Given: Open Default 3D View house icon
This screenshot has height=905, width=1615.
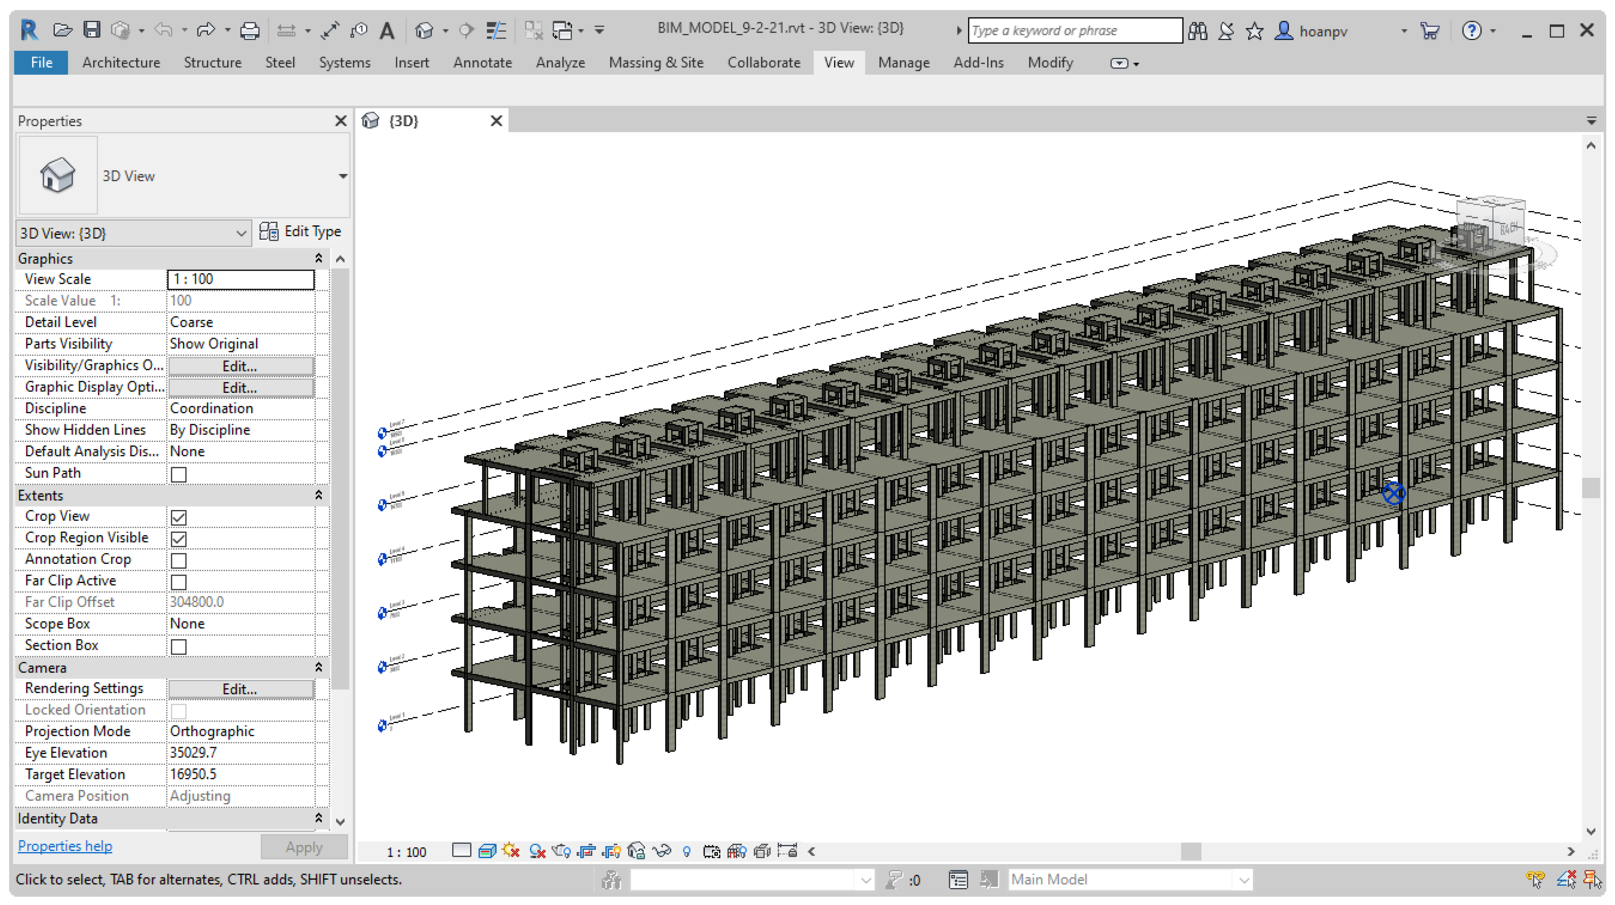Looking at the screenshot, I should [x=424, y=30].
